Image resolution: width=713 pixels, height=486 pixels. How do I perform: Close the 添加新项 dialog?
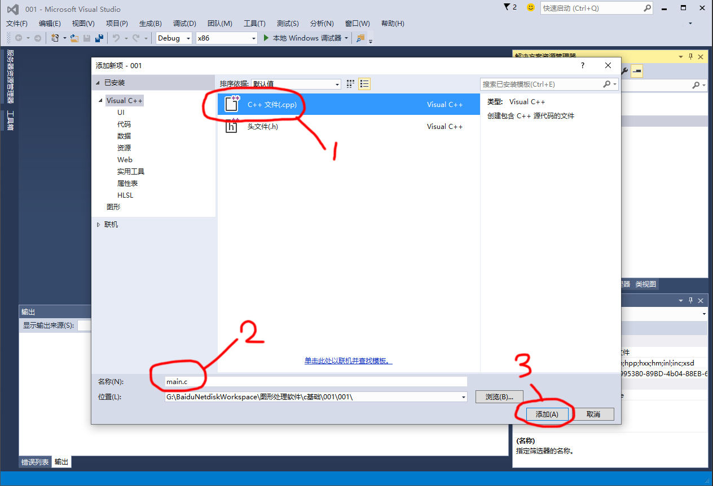tap(608, 65)
